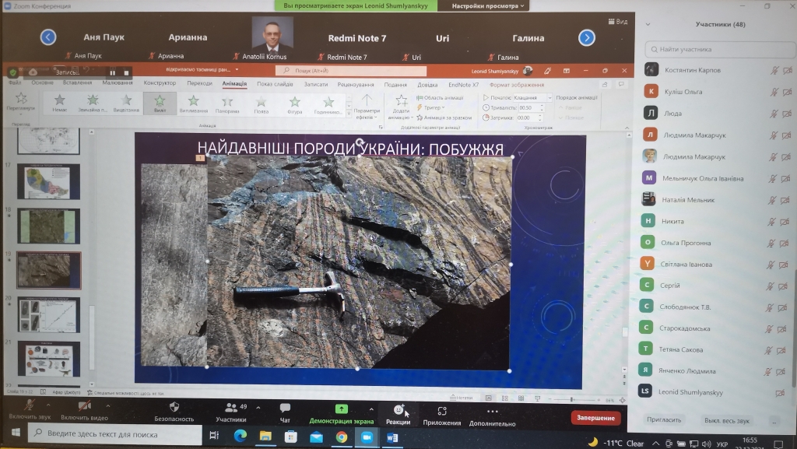
Task: Open the More options ellipsis menu
Action: pyautogui.click(x=492, y=411)
